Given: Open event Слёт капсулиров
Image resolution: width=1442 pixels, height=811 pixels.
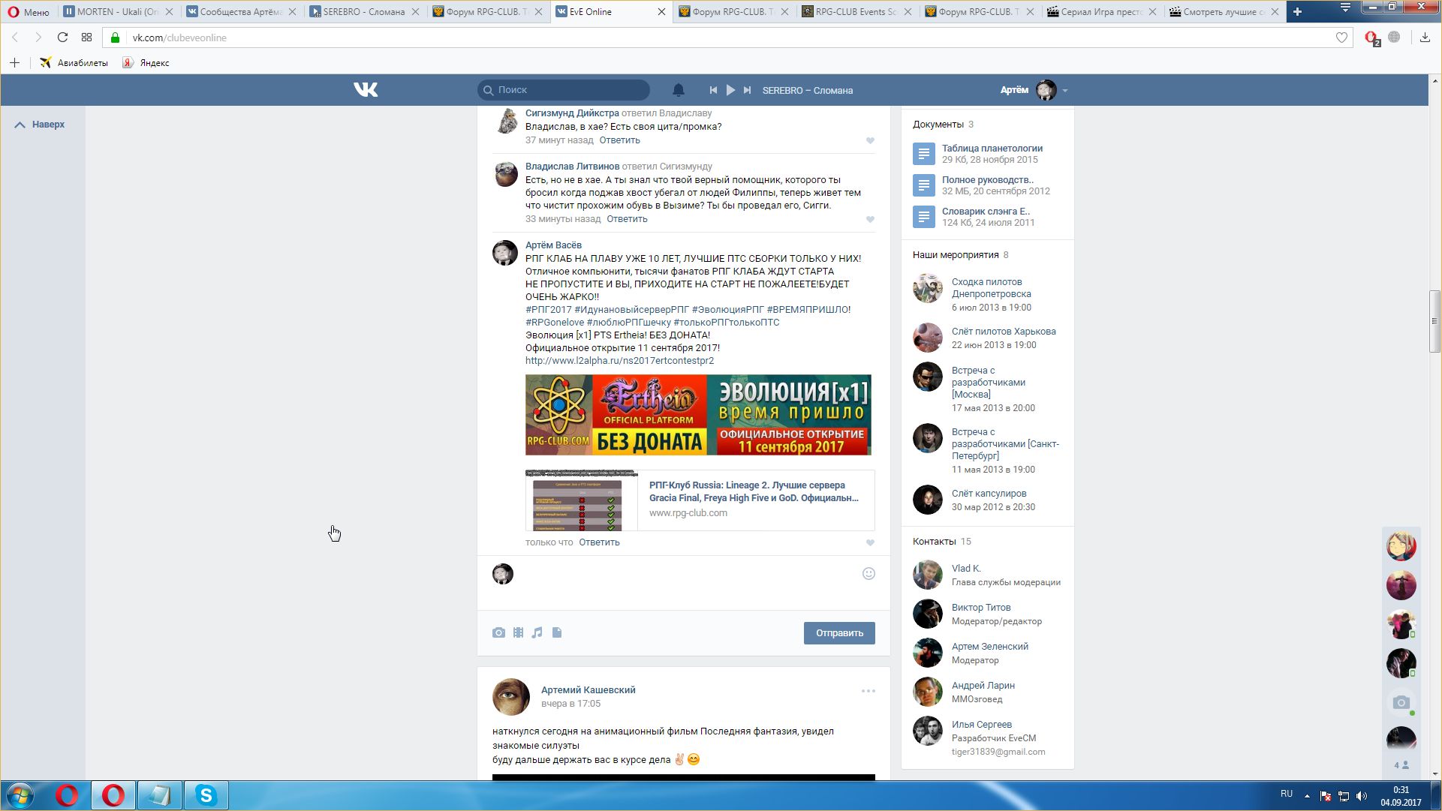Looking at the screenshot, I should pos(989,494).
